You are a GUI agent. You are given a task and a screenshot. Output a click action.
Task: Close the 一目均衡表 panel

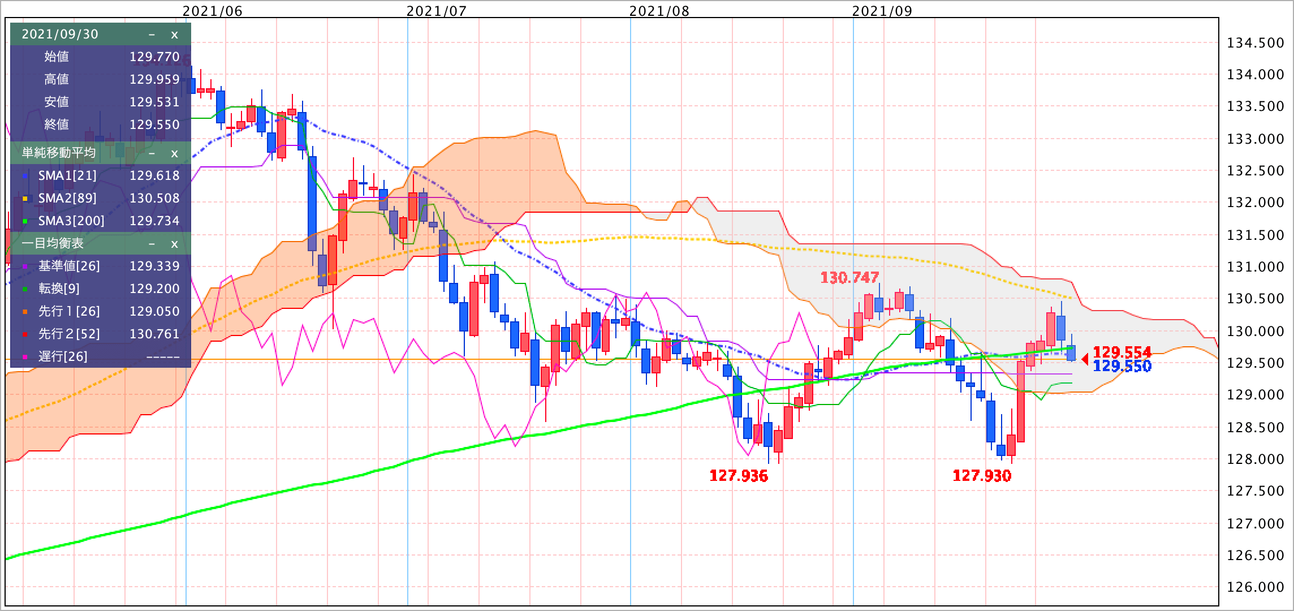point(175,244)
